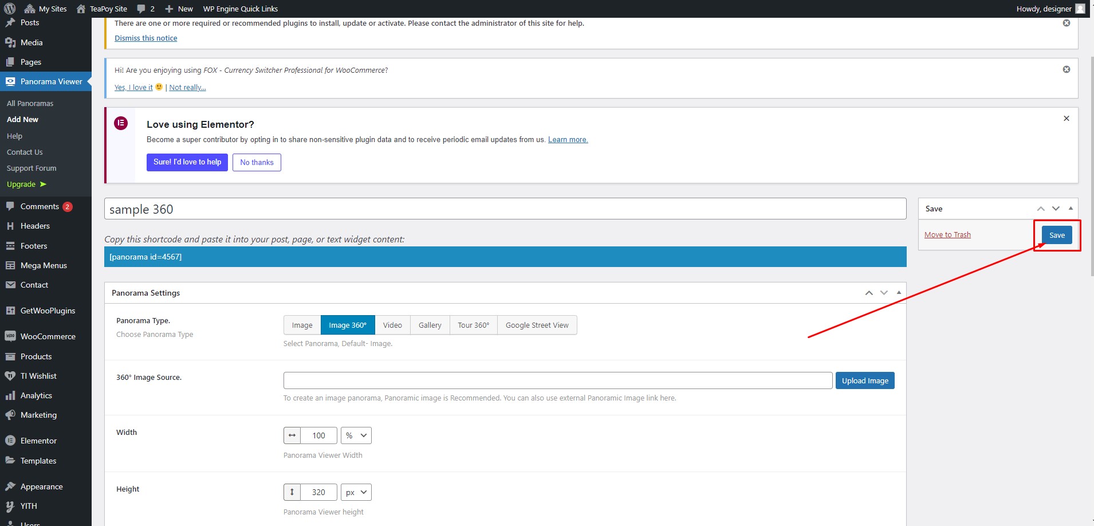Open the Height unit px dropdown

click(x=356, y=492)
